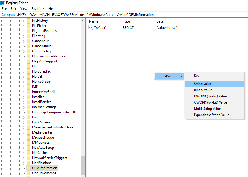Select the (Default) value name
Viewport: 248px width, 177px height.
pos(100,28)
